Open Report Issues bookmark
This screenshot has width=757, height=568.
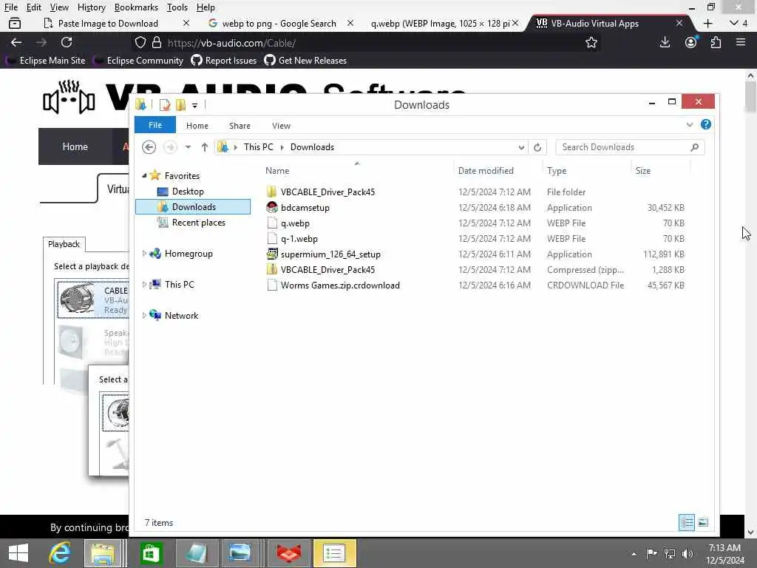[223, 61]
